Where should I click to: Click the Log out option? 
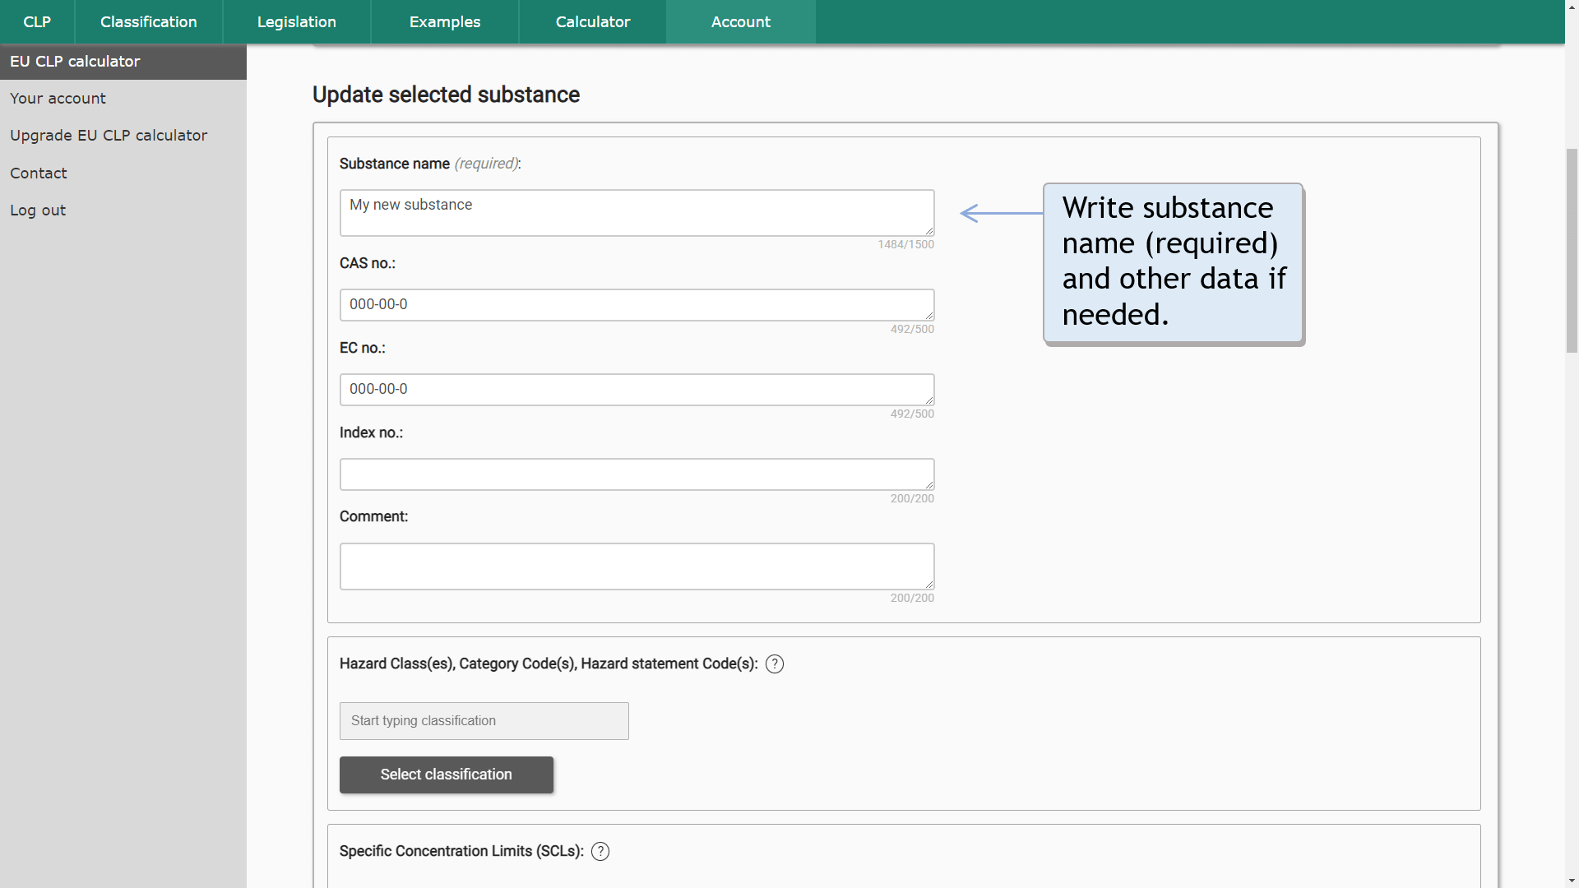pyautogui.click(x=37, y=210)
